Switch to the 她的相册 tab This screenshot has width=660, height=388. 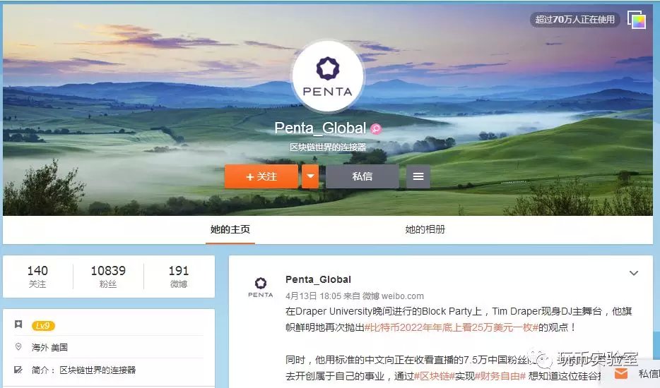tap(425, 229)
